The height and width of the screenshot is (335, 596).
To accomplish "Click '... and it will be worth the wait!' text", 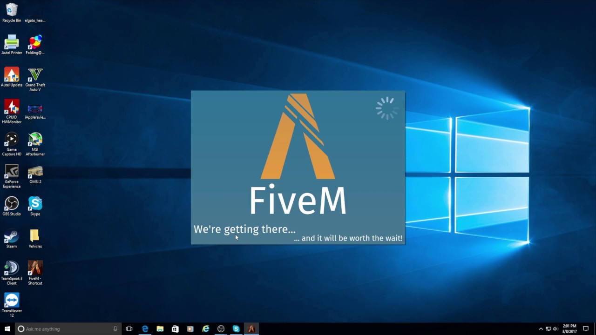I will click(x=348, y=238).
